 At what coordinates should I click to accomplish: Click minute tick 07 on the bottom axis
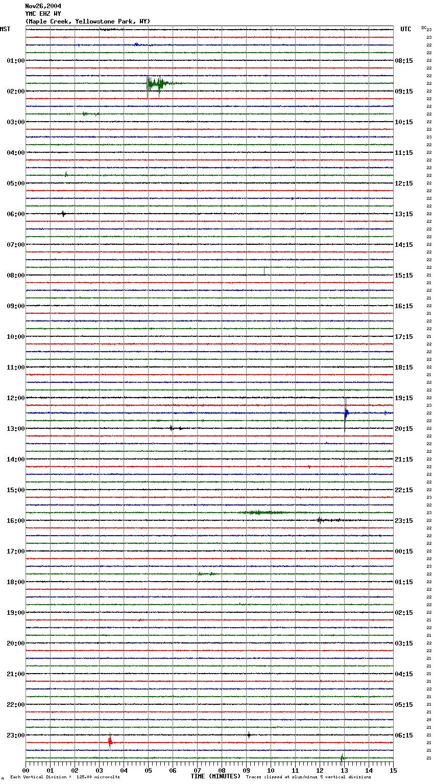(x=197, y=770)
